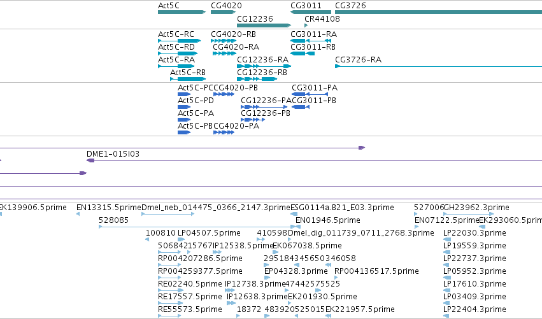Click the CG3011 gene name
This screenshot has width=542, height=319.
306,6
